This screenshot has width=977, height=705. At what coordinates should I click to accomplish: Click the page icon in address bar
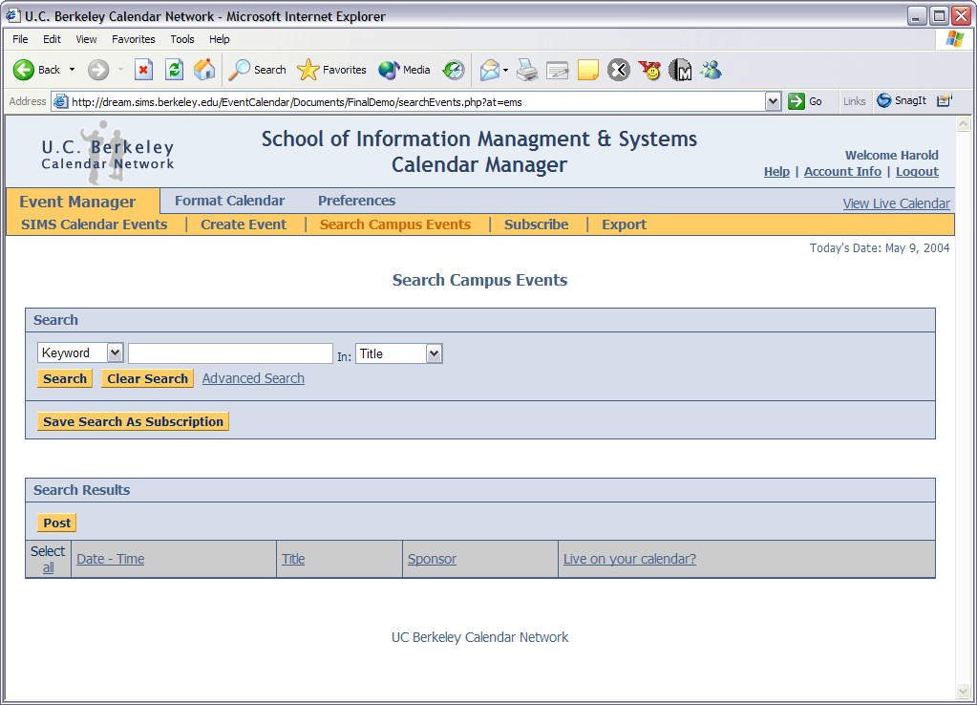pyautogui.click(x=60, y=101)
